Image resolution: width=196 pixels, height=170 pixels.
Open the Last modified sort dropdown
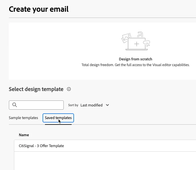95,105
